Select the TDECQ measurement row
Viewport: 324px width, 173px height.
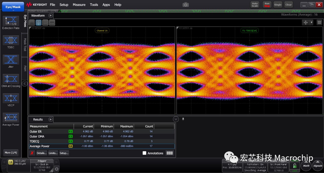click(102, 141)
